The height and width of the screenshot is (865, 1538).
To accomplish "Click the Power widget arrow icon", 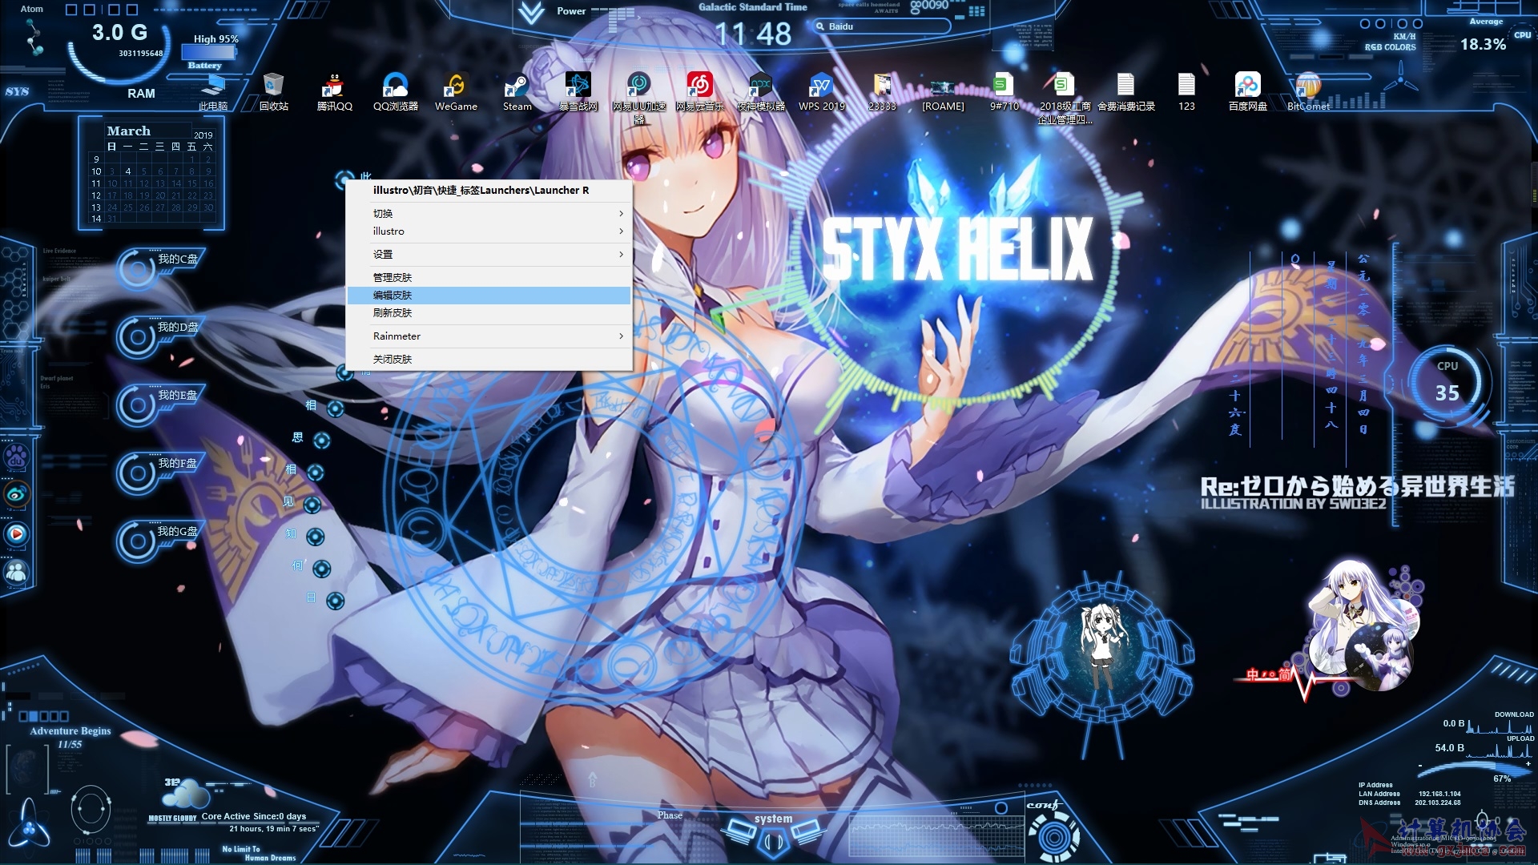I will (530, 13).
